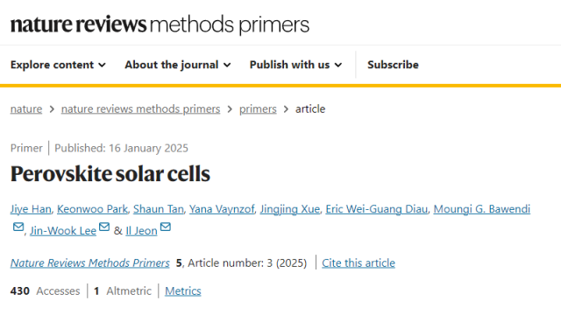This screenshot has width=561, height=315.
Task: Open author Jingjing Xue's details
Action: [290, 209]
